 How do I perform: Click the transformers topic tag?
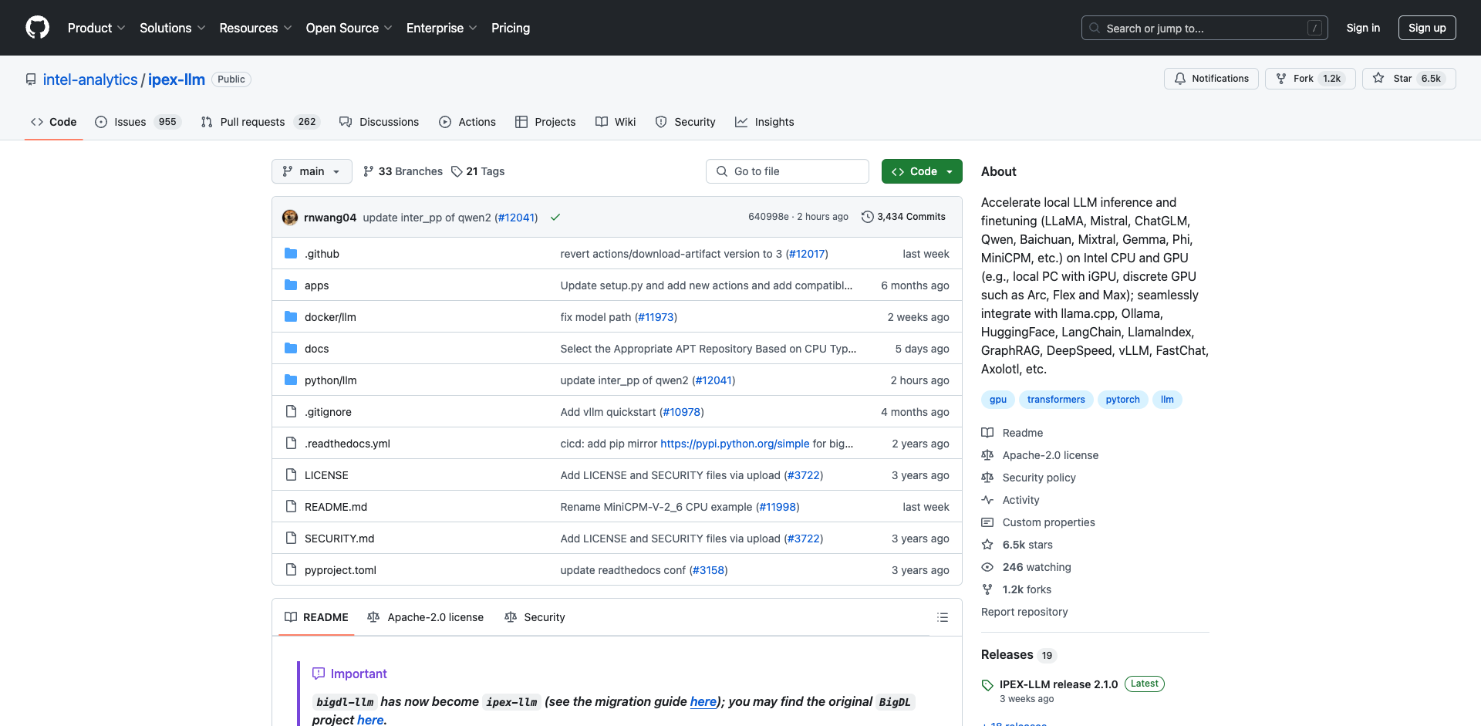pos(1056,400)
